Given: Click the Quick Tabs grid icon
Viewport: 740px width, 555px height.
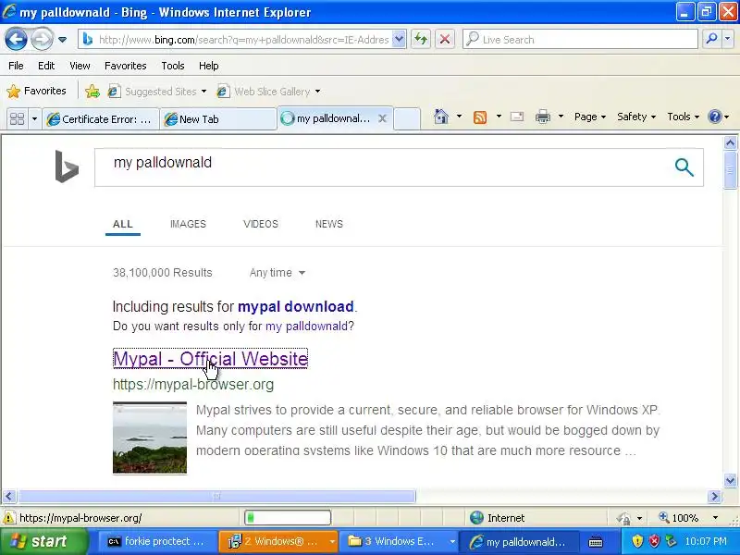Looking at the screenshot, I should 17,118.
